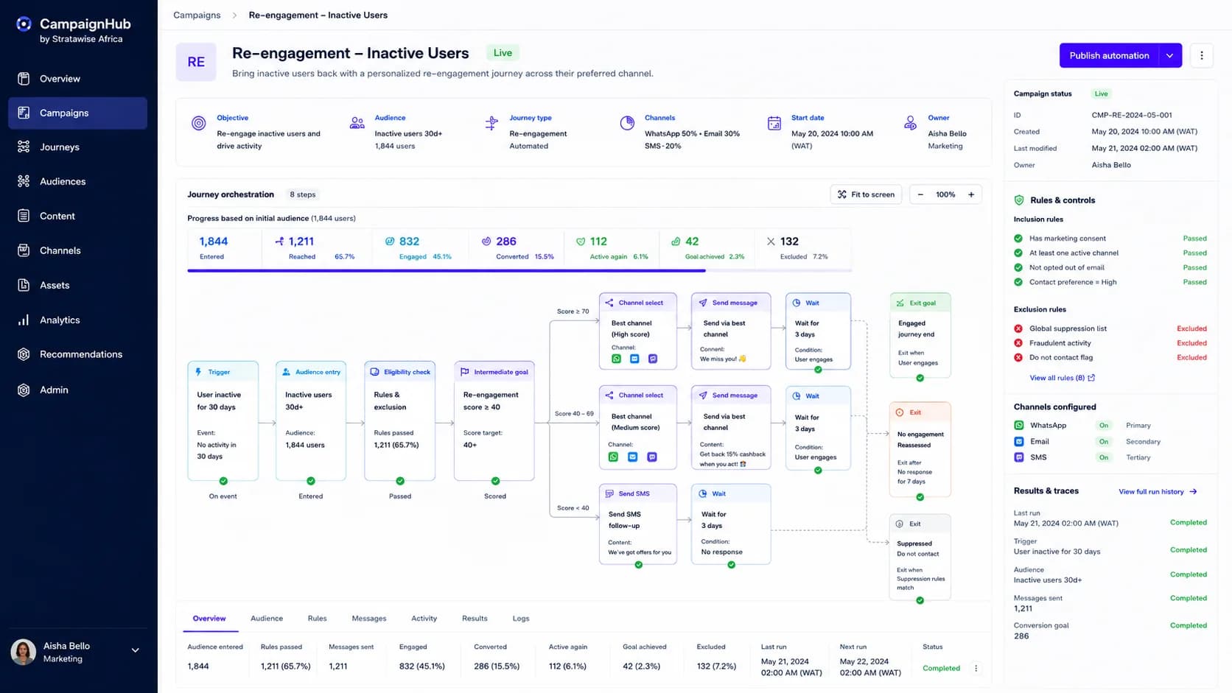The image size is (1232, 693).
Task: Open the Analytics bar chart icon
Action: (x=24, y=320)
